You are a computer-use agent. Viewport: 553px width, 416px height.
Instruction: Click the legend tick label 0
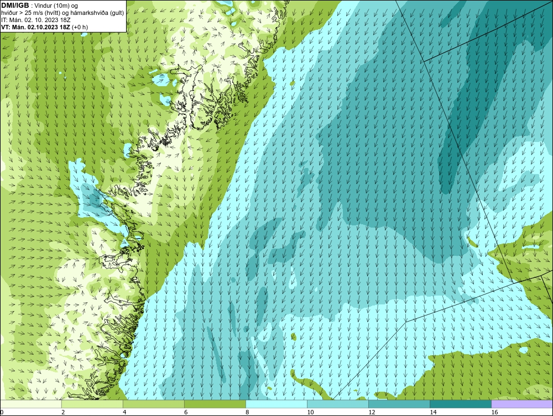tap(2, 412)
